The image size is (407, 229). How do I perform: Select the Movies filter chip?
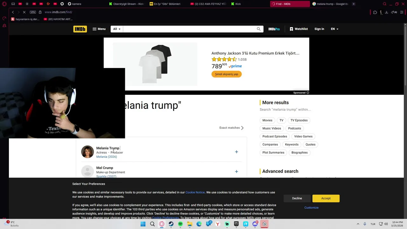pos(267,120)
